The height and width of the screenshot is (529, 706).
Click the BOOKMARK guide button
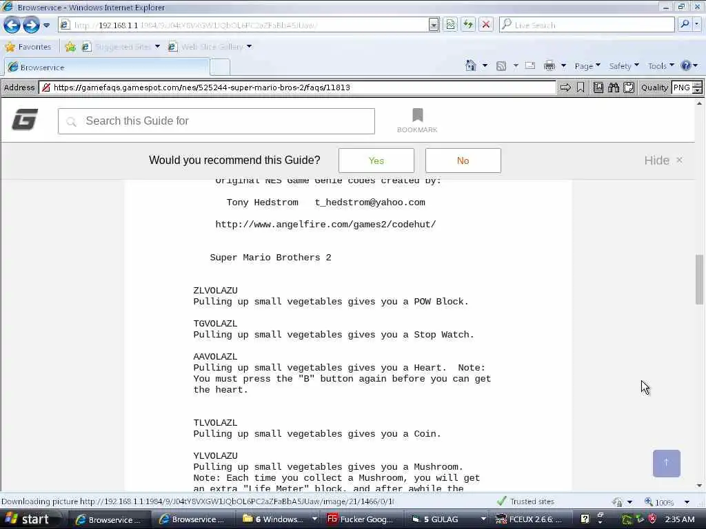coord(417,121)
